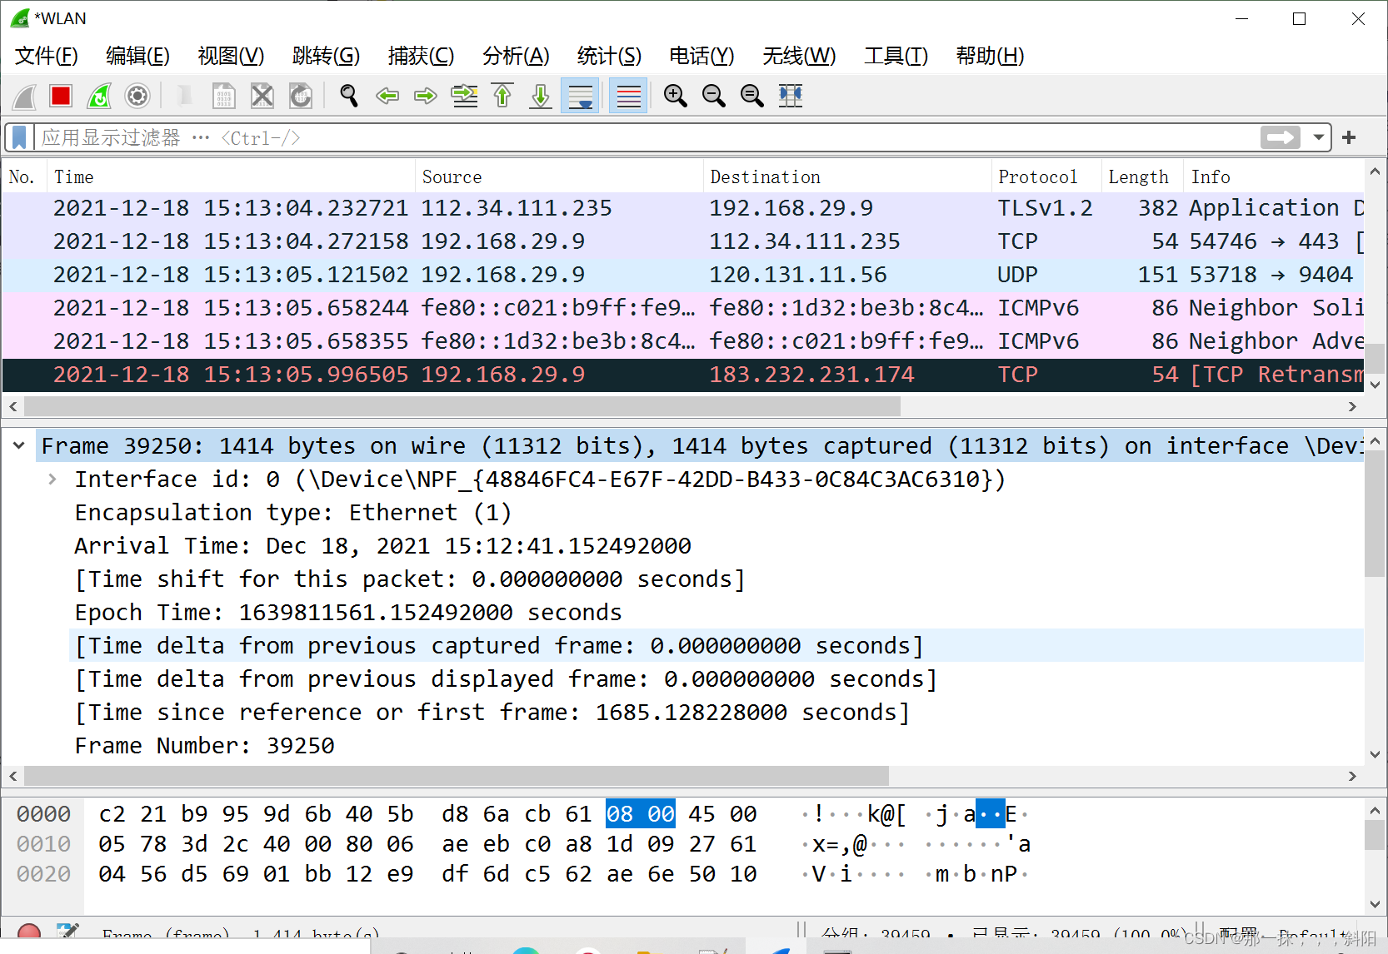
Task: Open the 工具(T) menu
Action: (x=896, y=56)
